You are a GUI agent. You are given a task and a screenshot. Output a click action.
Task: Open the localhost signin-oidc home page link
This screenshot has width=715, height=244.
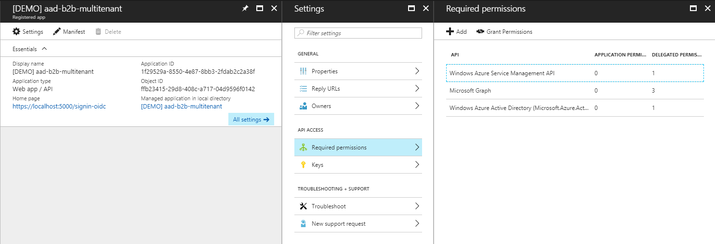coord(59,107)
